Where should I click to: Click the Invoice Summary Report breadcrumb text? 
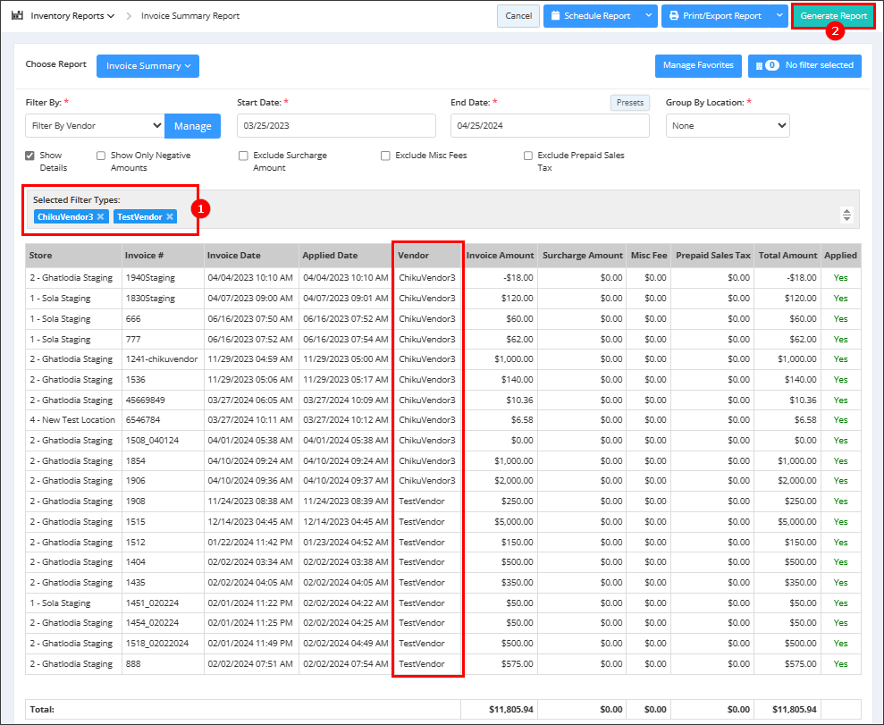click(x=190, y=16)
